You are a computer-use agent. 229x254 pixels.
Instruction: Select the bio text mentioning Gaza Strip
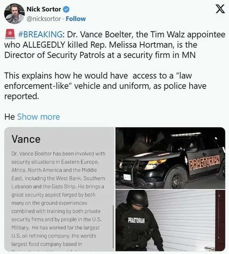(x=58, y=187)
